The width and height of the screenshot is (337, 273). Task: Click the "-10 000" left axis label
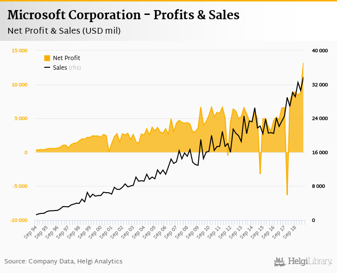click(x=19, y=220)
